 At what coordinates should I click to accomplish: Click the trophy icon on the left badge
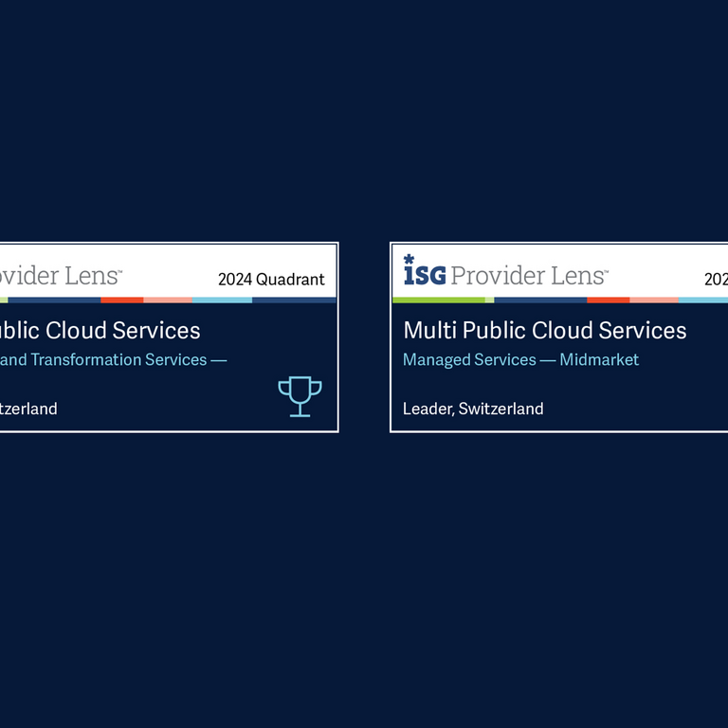pos(300,396)
